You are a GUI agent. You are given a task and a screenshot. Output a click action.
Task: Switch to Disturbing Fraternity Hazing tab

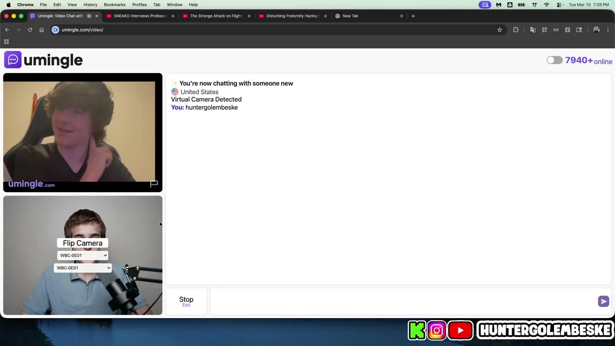pos(292,16)
